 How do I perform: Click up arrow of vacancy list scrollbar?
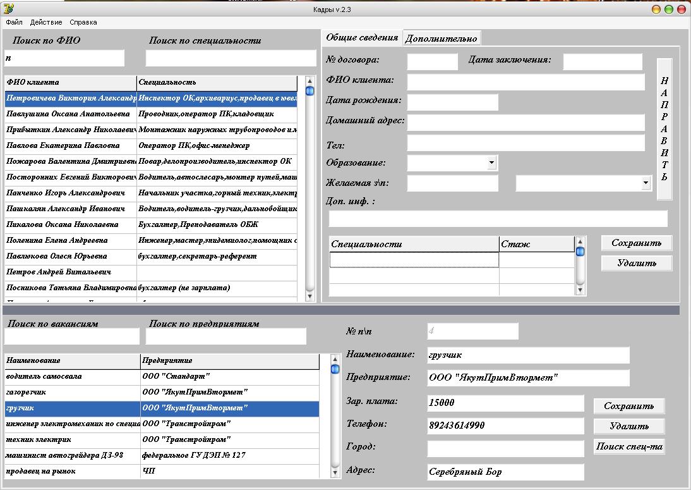[x=335, y=359]
